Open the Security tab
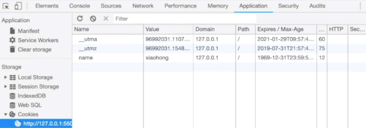 288,6
